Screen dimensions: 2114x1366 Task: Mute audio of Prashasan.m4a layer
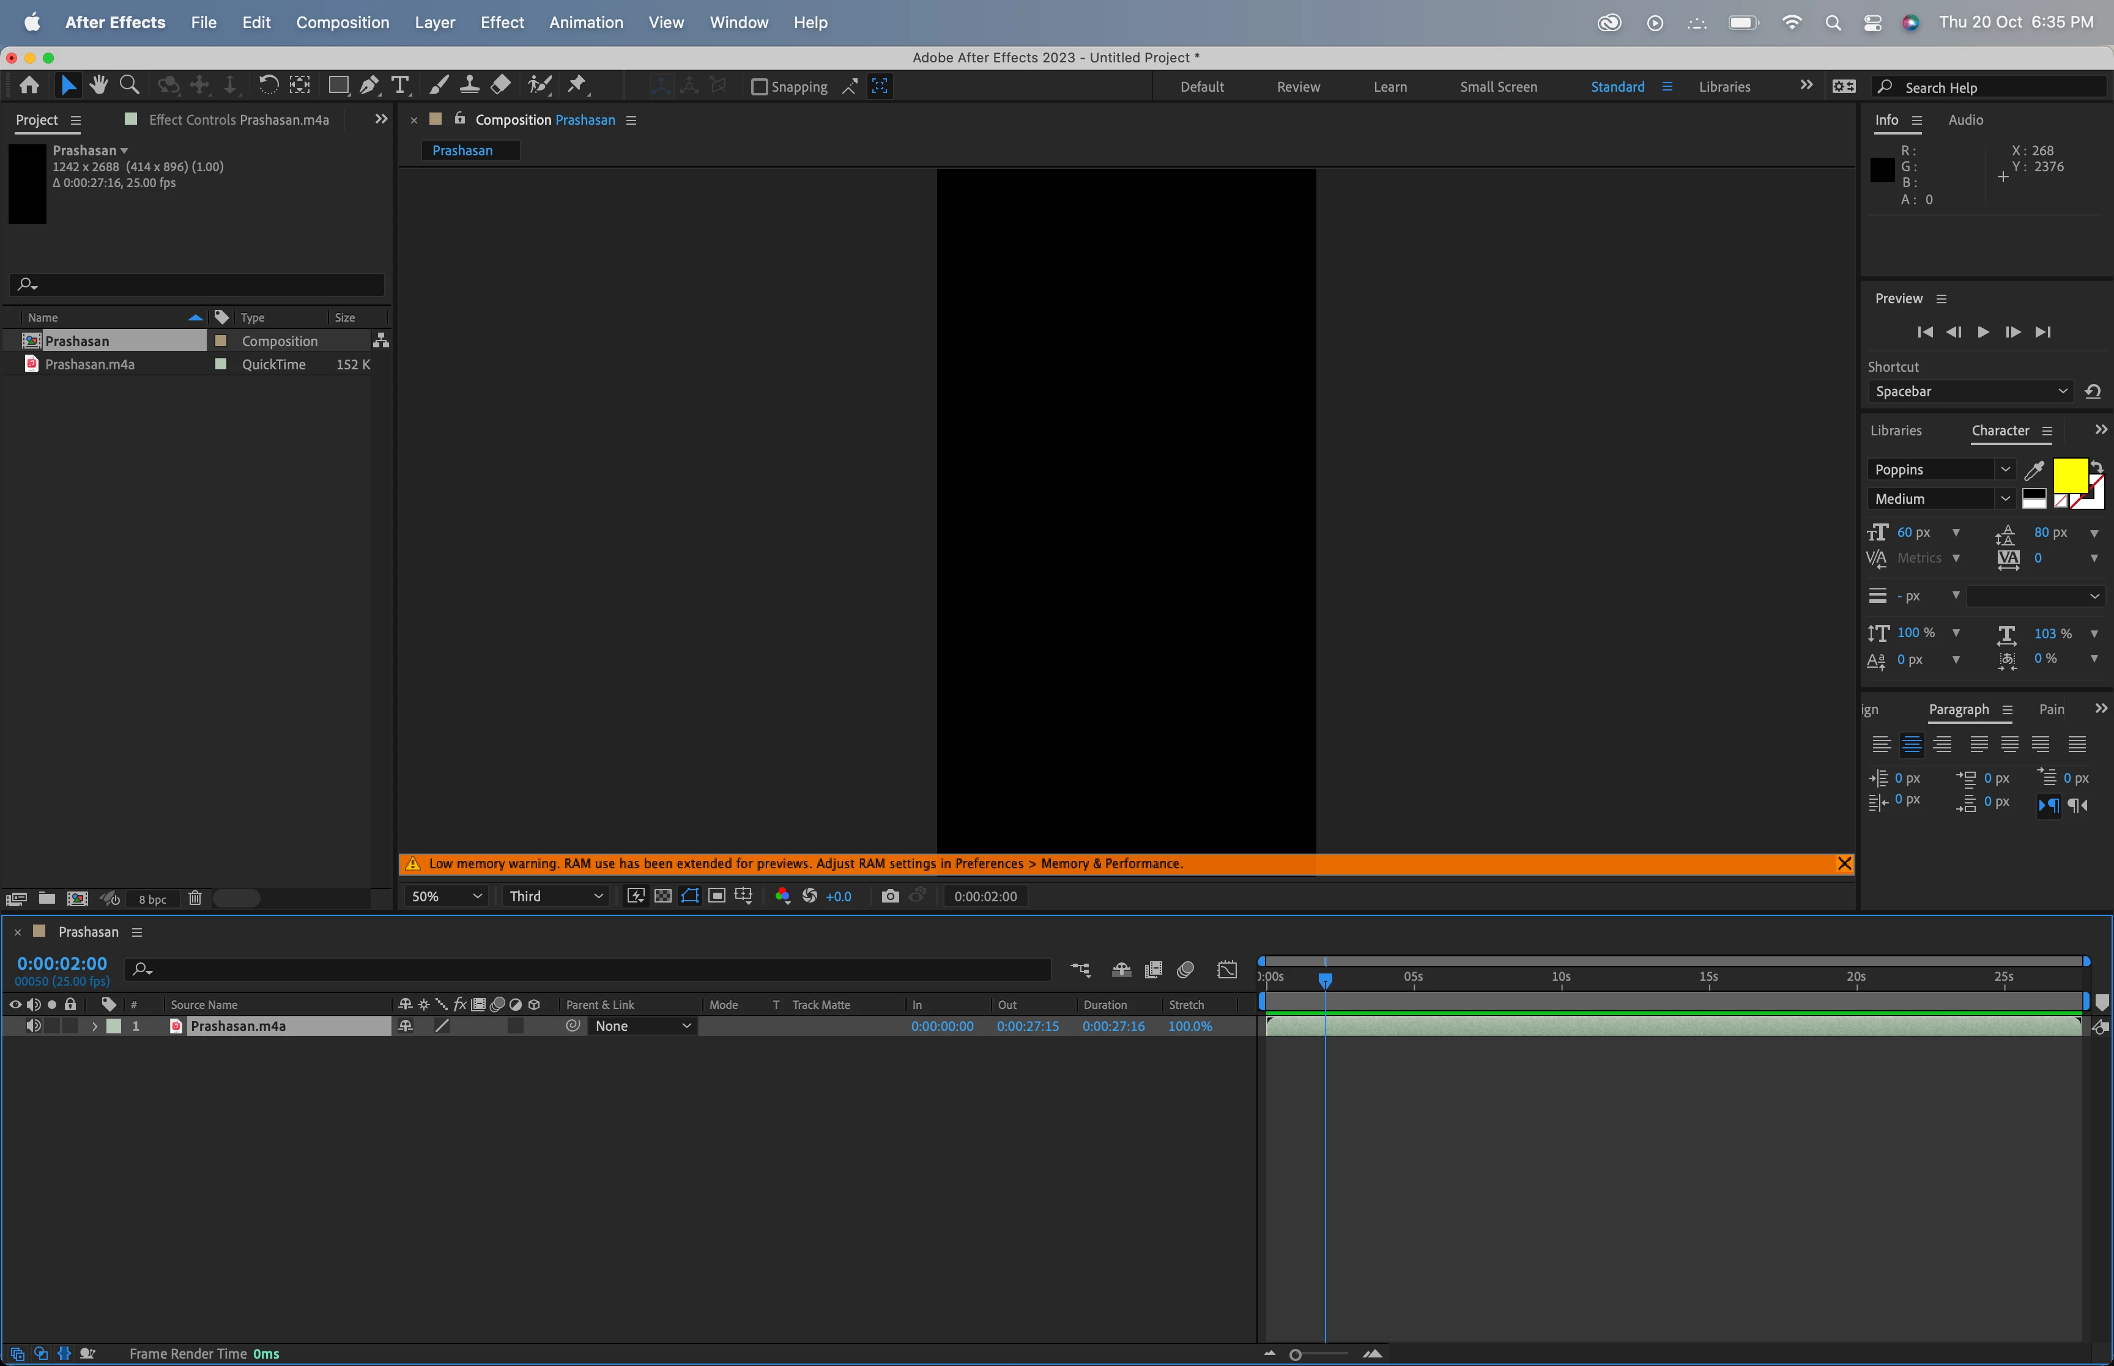(34, 1026)
